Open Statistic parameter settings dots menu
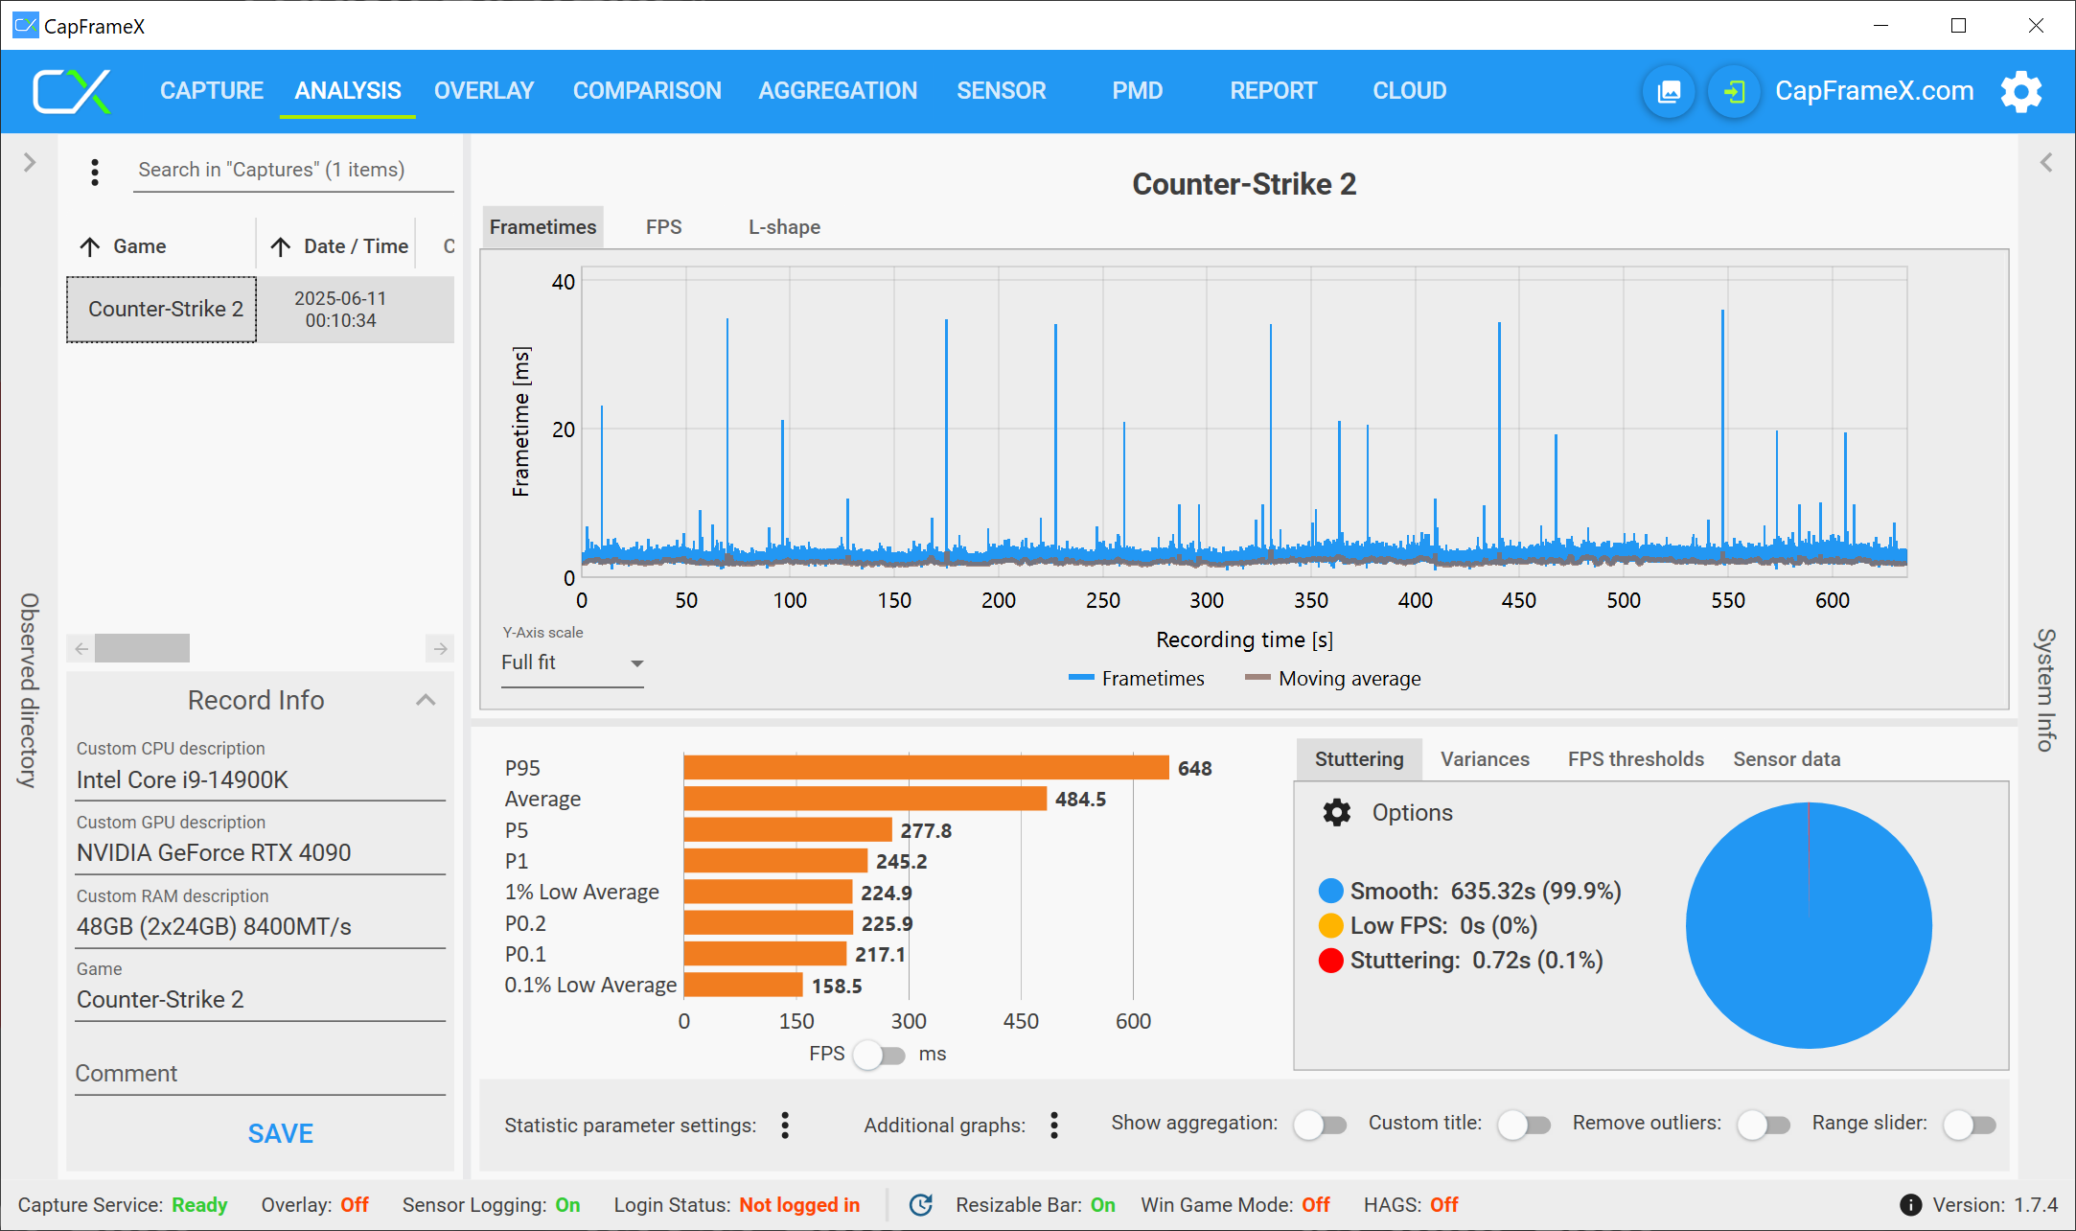Screen dimensions: 2076x1231 point(785,1125)
